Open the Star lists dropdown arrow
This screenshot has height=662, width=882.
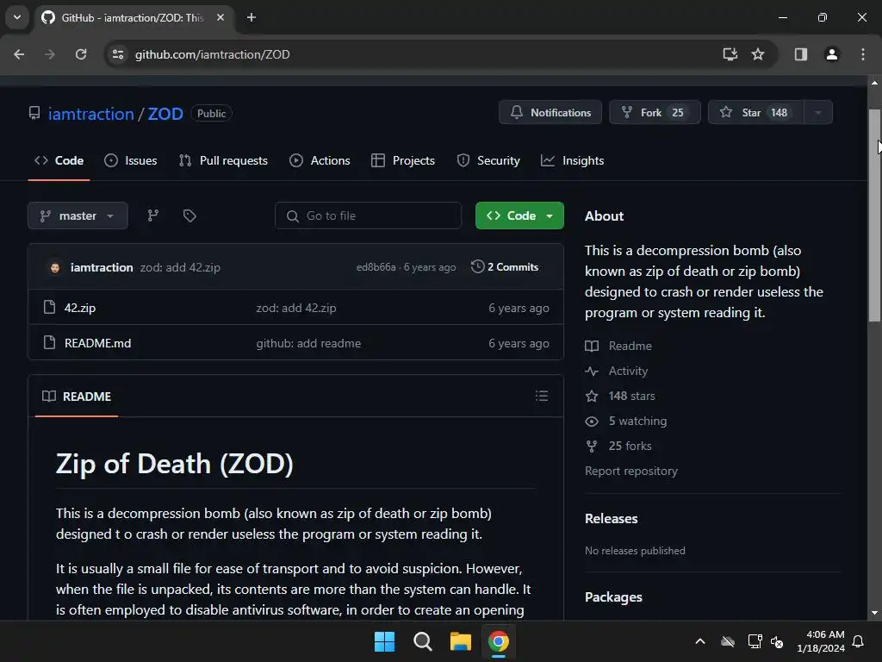(818, 113)
